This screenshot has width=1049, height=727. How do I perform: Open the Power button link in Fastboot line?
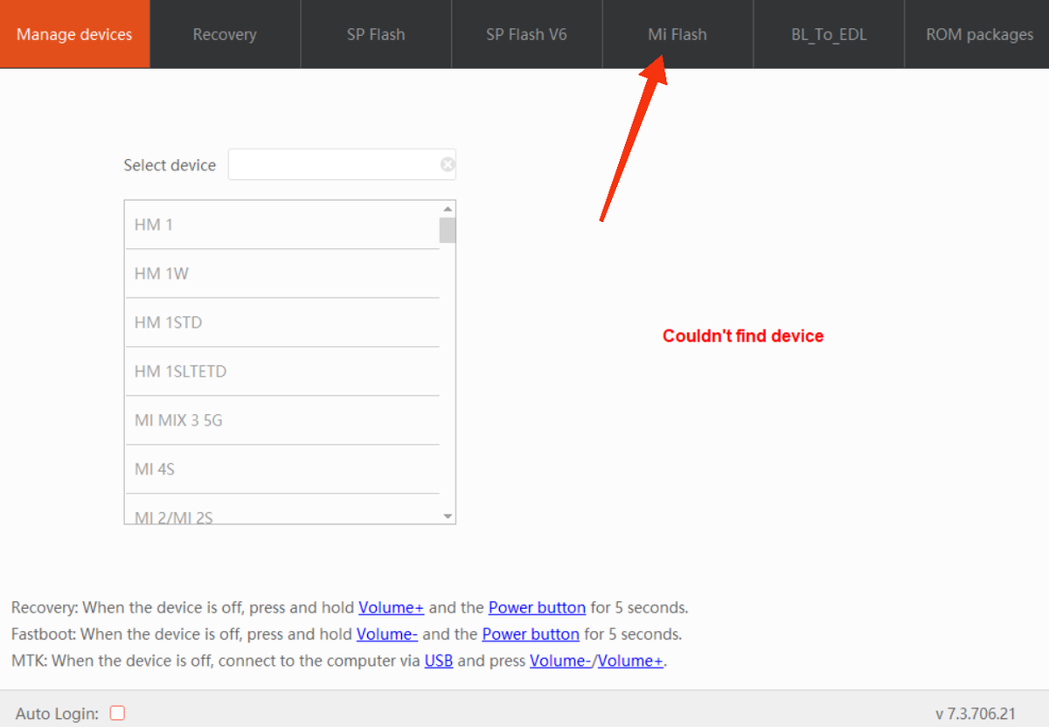coord(531,634)
